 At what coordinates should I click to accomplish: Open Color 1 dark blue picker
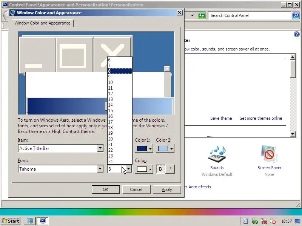pyautogui.click(x=144, y=148)
